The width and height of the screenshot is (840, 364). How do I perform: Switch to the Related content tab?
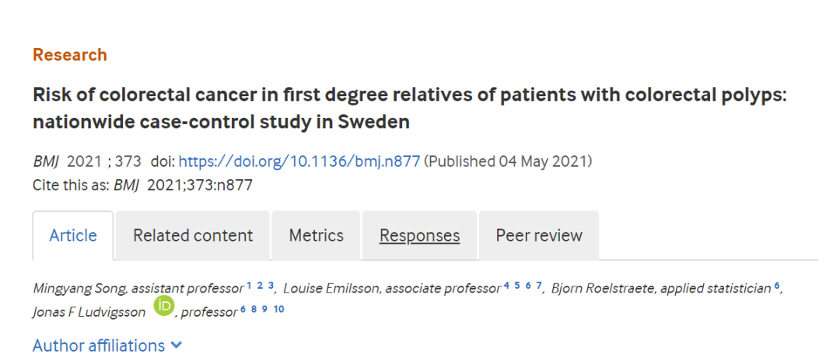[x=193, y=235]
